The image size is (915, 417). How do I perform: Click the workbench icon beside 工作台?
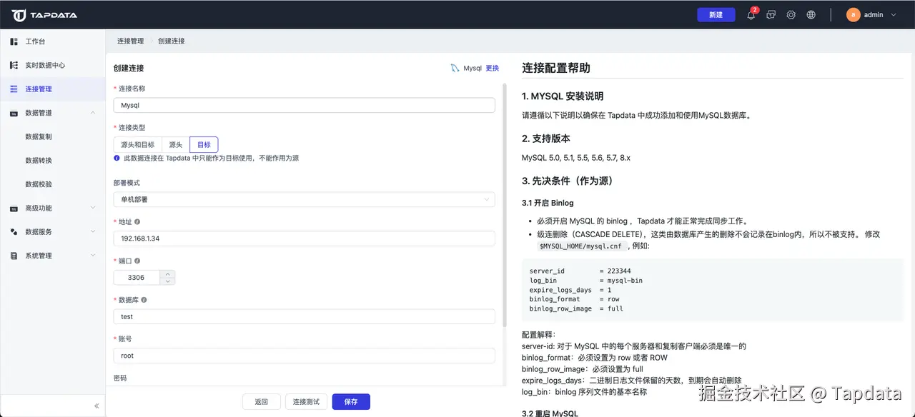coord(14,41)
